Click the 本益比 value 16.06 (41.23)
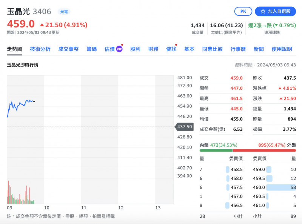This screenshot has width=302, height=224. 226,25
